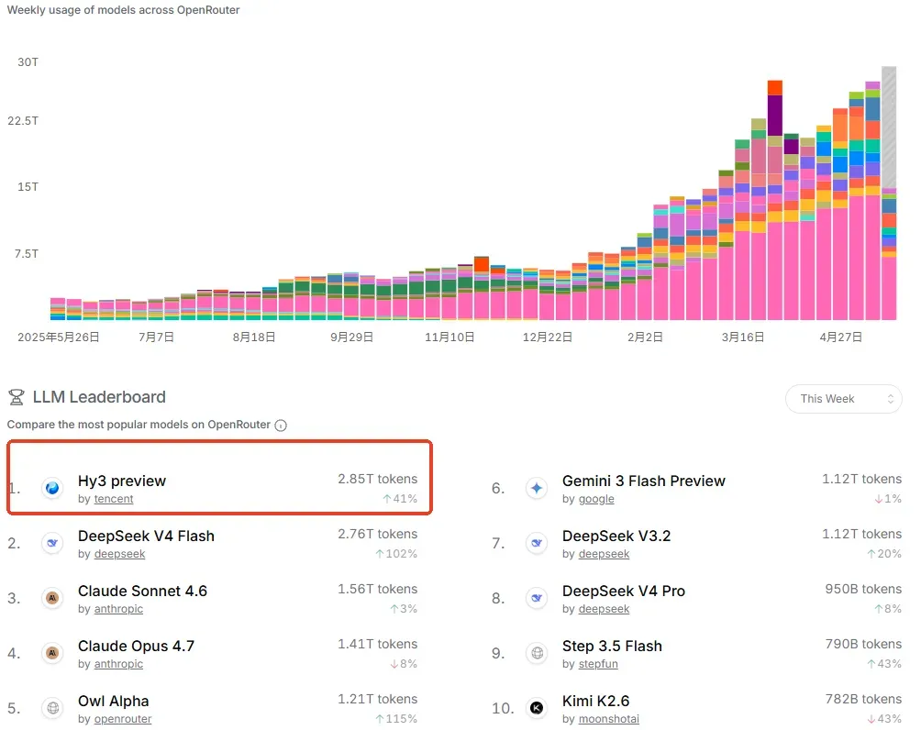Click the 'LLM Leaderboard' heading
The image size is (921, 730).
99,398
